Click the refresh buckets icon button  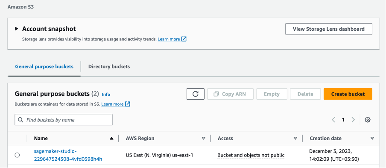pyautogui.click(x=196, y=94)
